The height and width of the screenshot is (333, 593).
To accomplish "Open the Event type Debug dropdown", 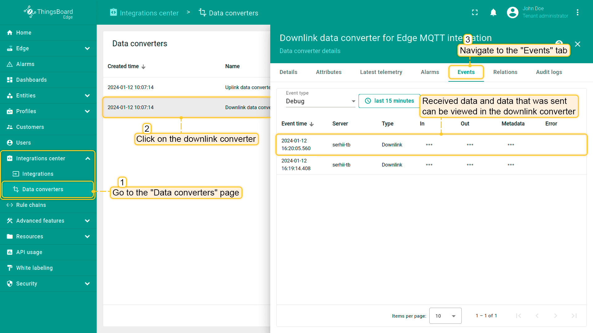I will click(x=320, y=101).
